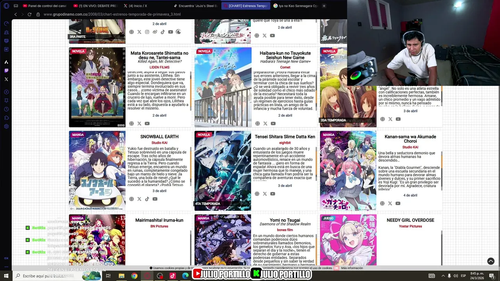
Task: Open the X icon under Haibara-kun
Action: (x=265, y=123)
